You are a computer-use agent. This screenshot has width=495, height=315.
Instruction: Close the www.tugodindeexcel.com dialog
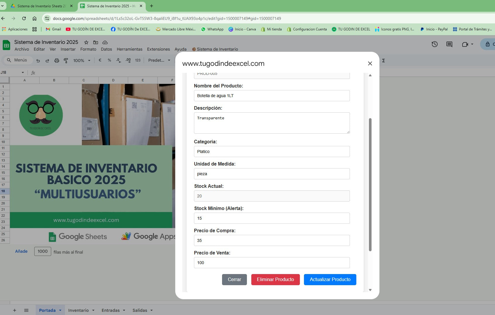click(370, 63)
